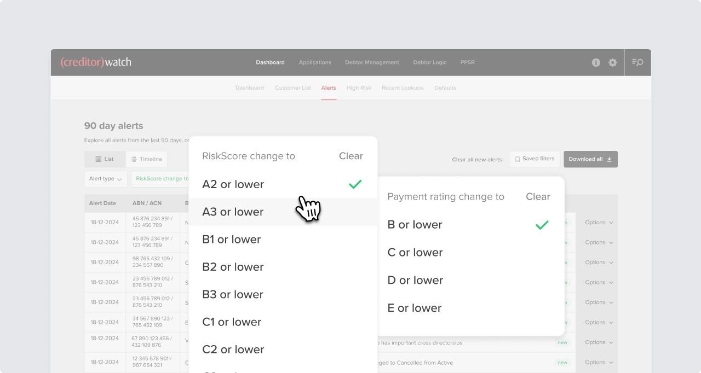Go to the High Risk tab
This screenshot has height=373, width=701.
pos(359,88)
